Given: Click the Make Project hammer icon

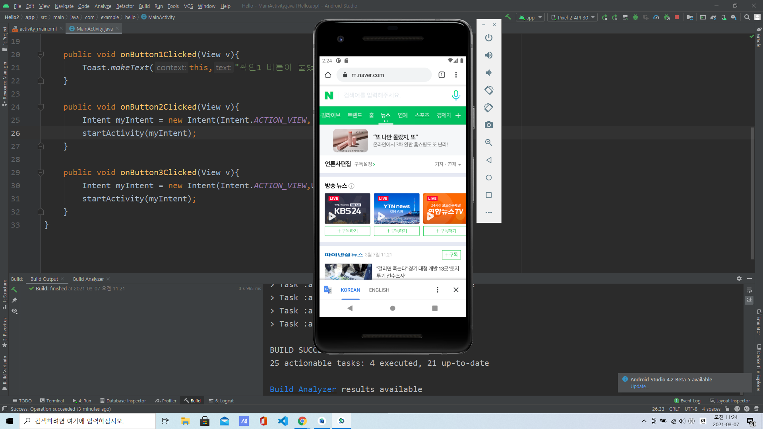Looking at the screenshot, I should [508, 17].
